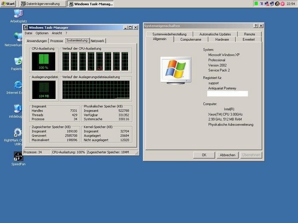Viewport: 298px width, 223px height.
Task: Click the tray icon showing number 18
Action: coord(262,4)
